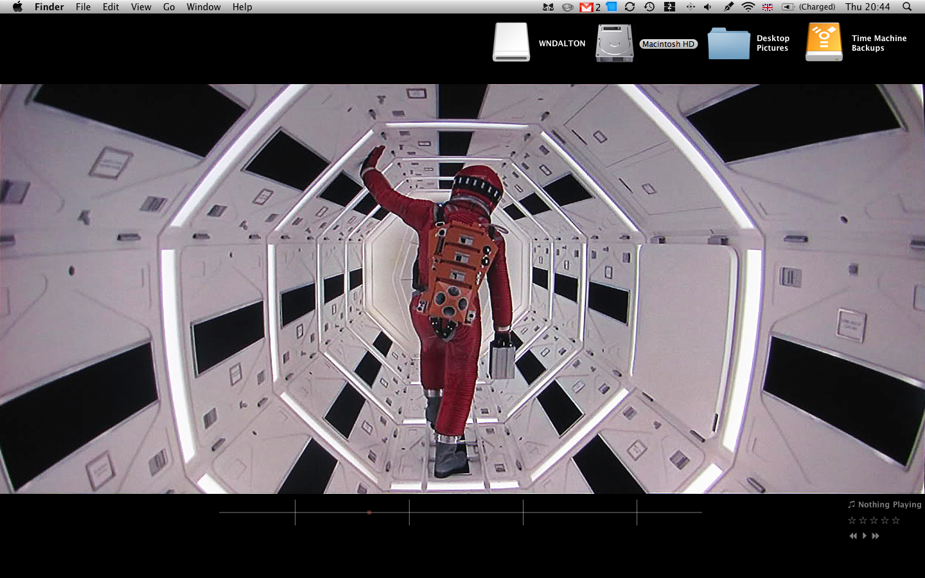The width and height of the screenshot is (925, 578).
Task: Click the Desktop Pictures label
Action: click(x=773, y=43)
